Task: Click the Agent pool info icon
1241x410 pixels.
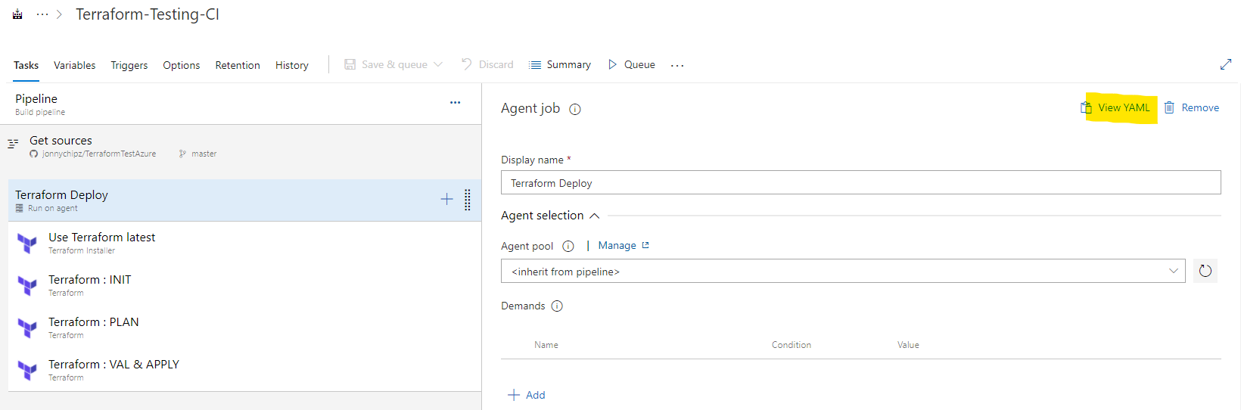Action: click(x=568, y=246)
